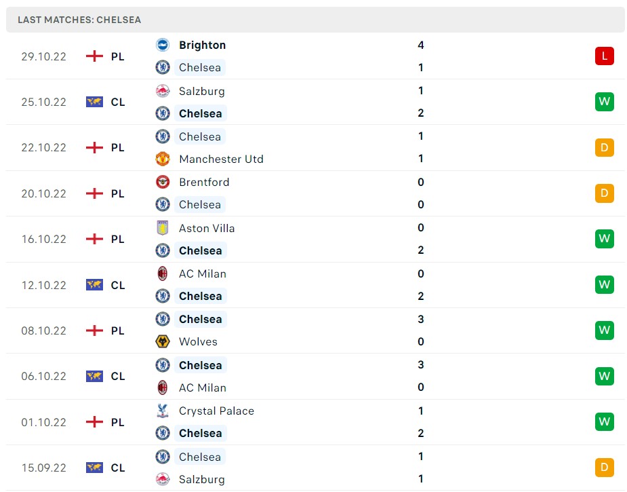Open the Wolves team name link
The width and height of the screenshot is (627, 492).
point(197,341)
